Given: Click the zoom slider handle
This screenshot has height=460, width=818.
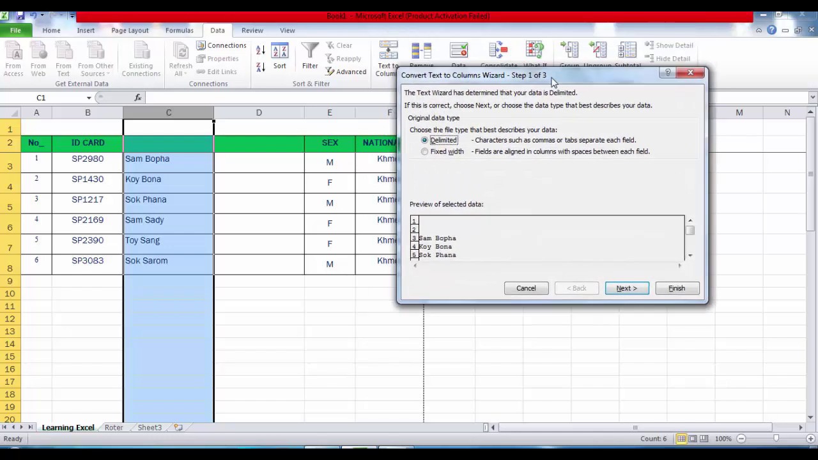Looking at the screenshot, I should pyautogui.click(x=776, y=439).
